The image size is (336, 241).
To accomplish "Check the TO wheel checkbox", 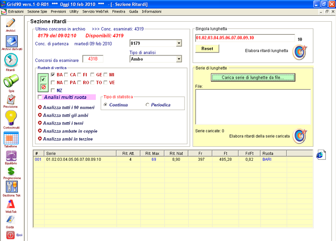I will pos(92,83).
